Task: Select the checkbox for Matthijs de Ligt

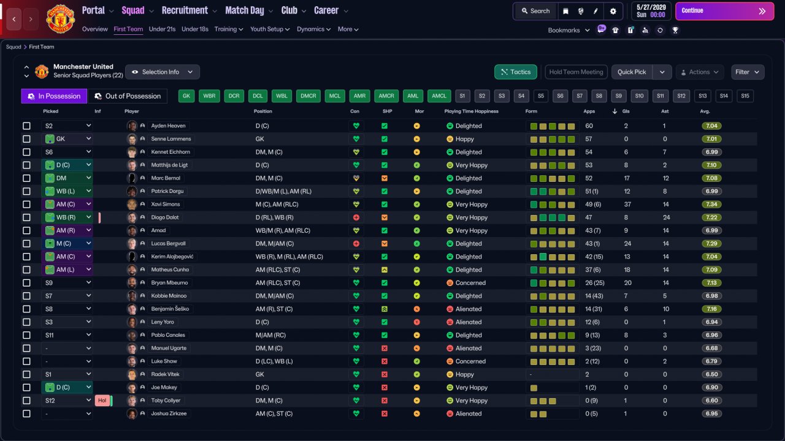Action: point(26,165)
